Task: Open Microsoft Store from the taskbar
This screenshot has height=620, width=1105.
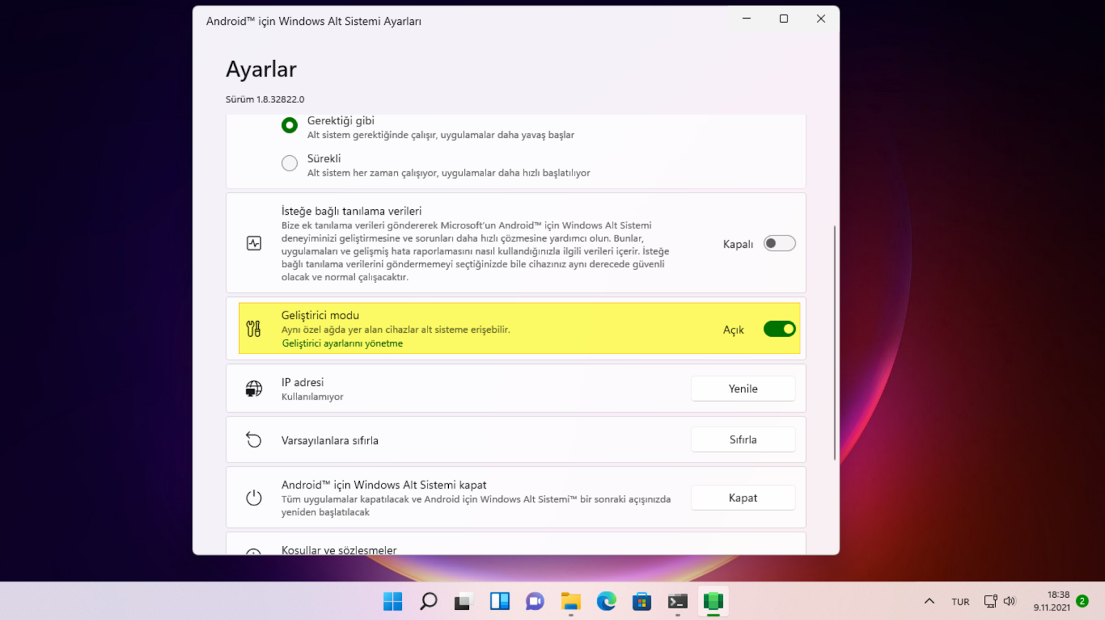Action: [x=642, y=601]
